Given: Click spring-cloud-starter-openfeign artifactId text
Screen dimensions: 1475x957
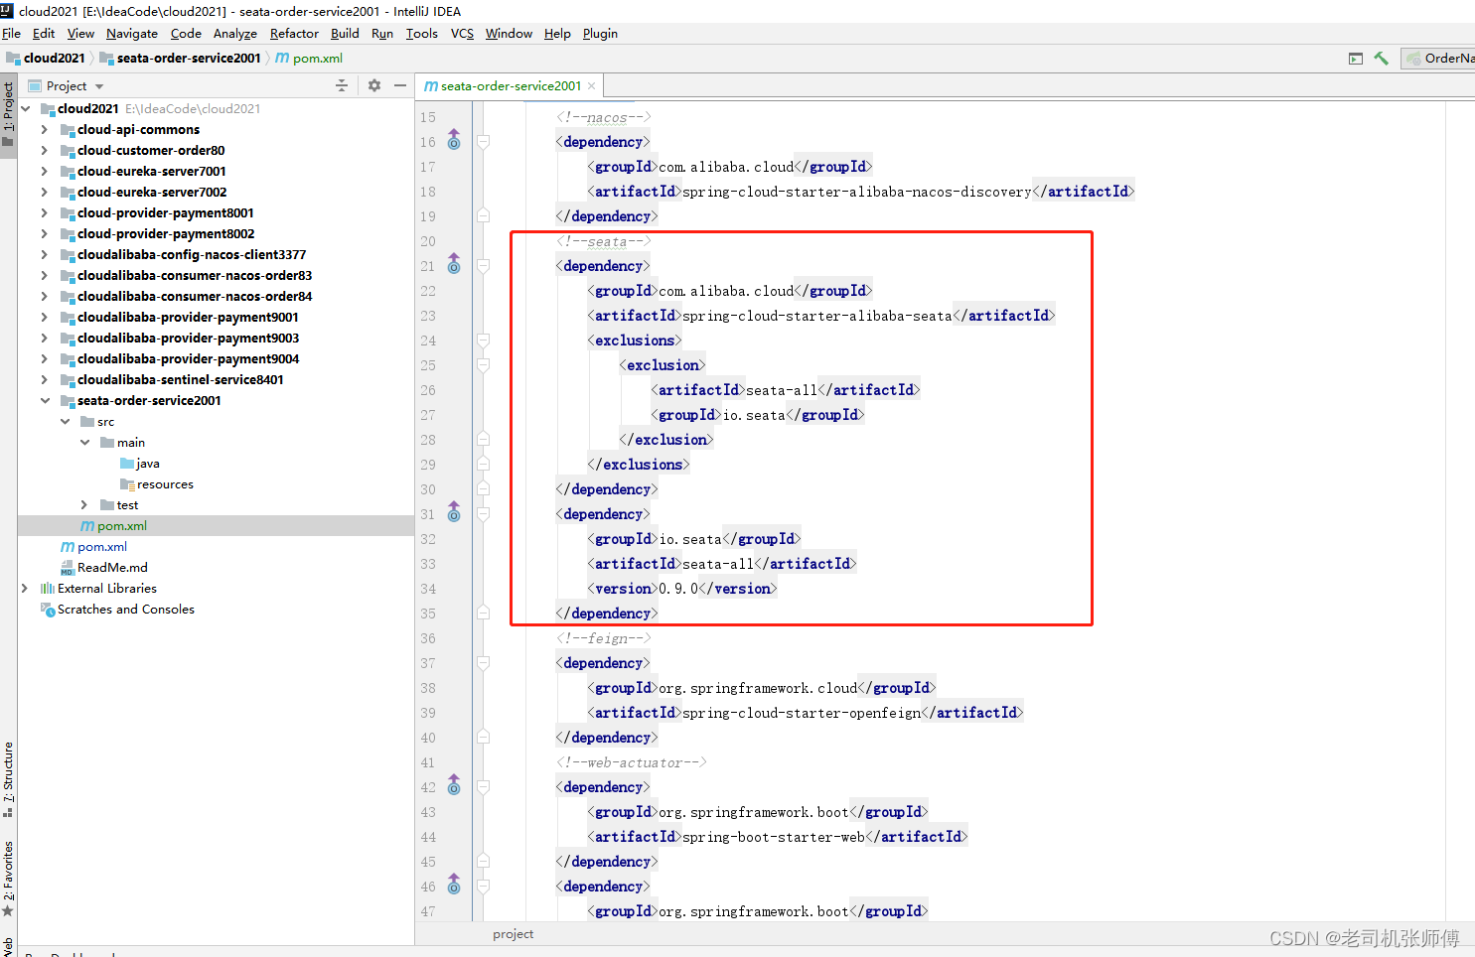Looking at the screenshot, I should click(802, 713).
